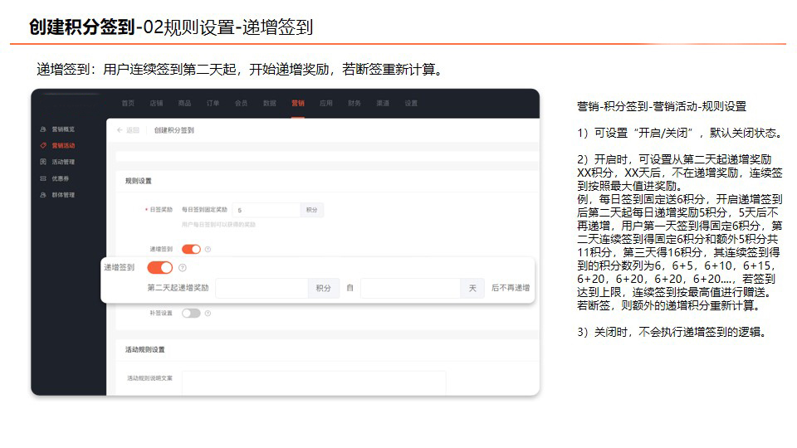Open 活动管理 via its sidebar icon
This screenshot has height=448, width=797.
click(43, 162)
